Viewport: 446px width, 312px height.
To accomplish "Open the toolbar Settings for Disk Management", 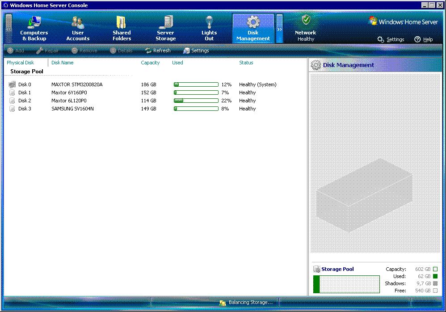I will 196,51.
